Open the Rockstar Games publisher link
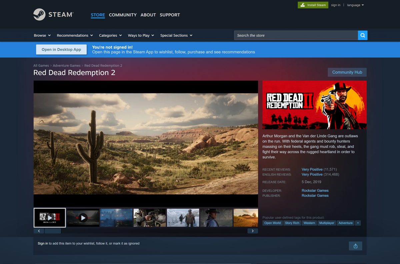400x264 pixels. [x=315, y=196]
